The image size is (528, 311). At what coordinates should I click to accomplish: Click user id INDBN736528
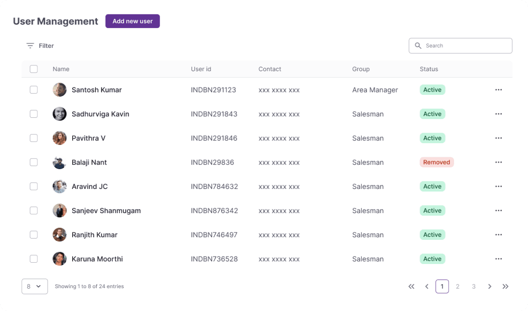(214, 259)
